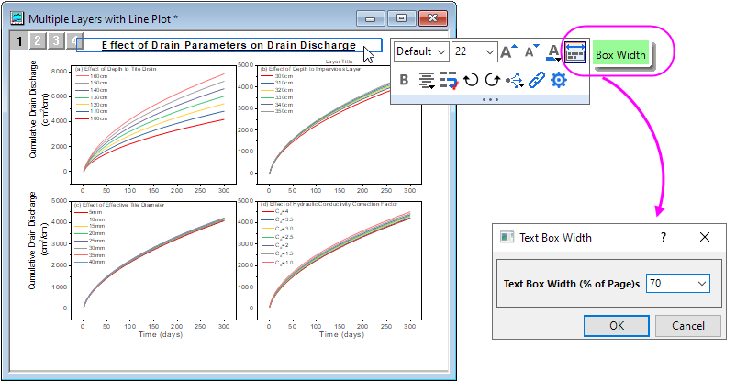Click the Box Width toolbar icon
Viewport: 736px width, 382px height.
coord(575,54)
